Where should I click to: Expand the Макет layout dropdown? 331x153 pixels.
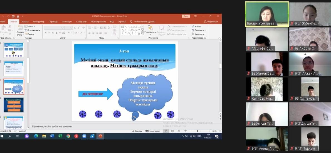[30, 26]
